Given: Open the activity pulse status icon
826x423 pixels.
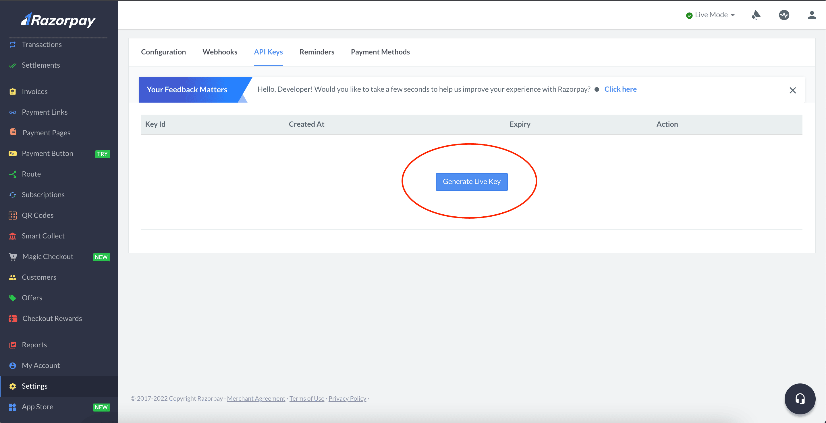Looking at the screenshot, I should click(x=784, y=15).
